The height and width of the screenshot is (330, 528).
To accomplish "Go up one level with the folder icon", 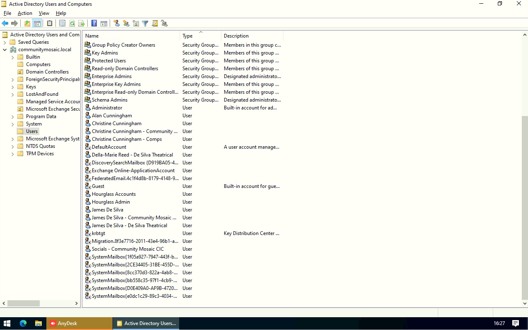I will [x=27, y=24].
